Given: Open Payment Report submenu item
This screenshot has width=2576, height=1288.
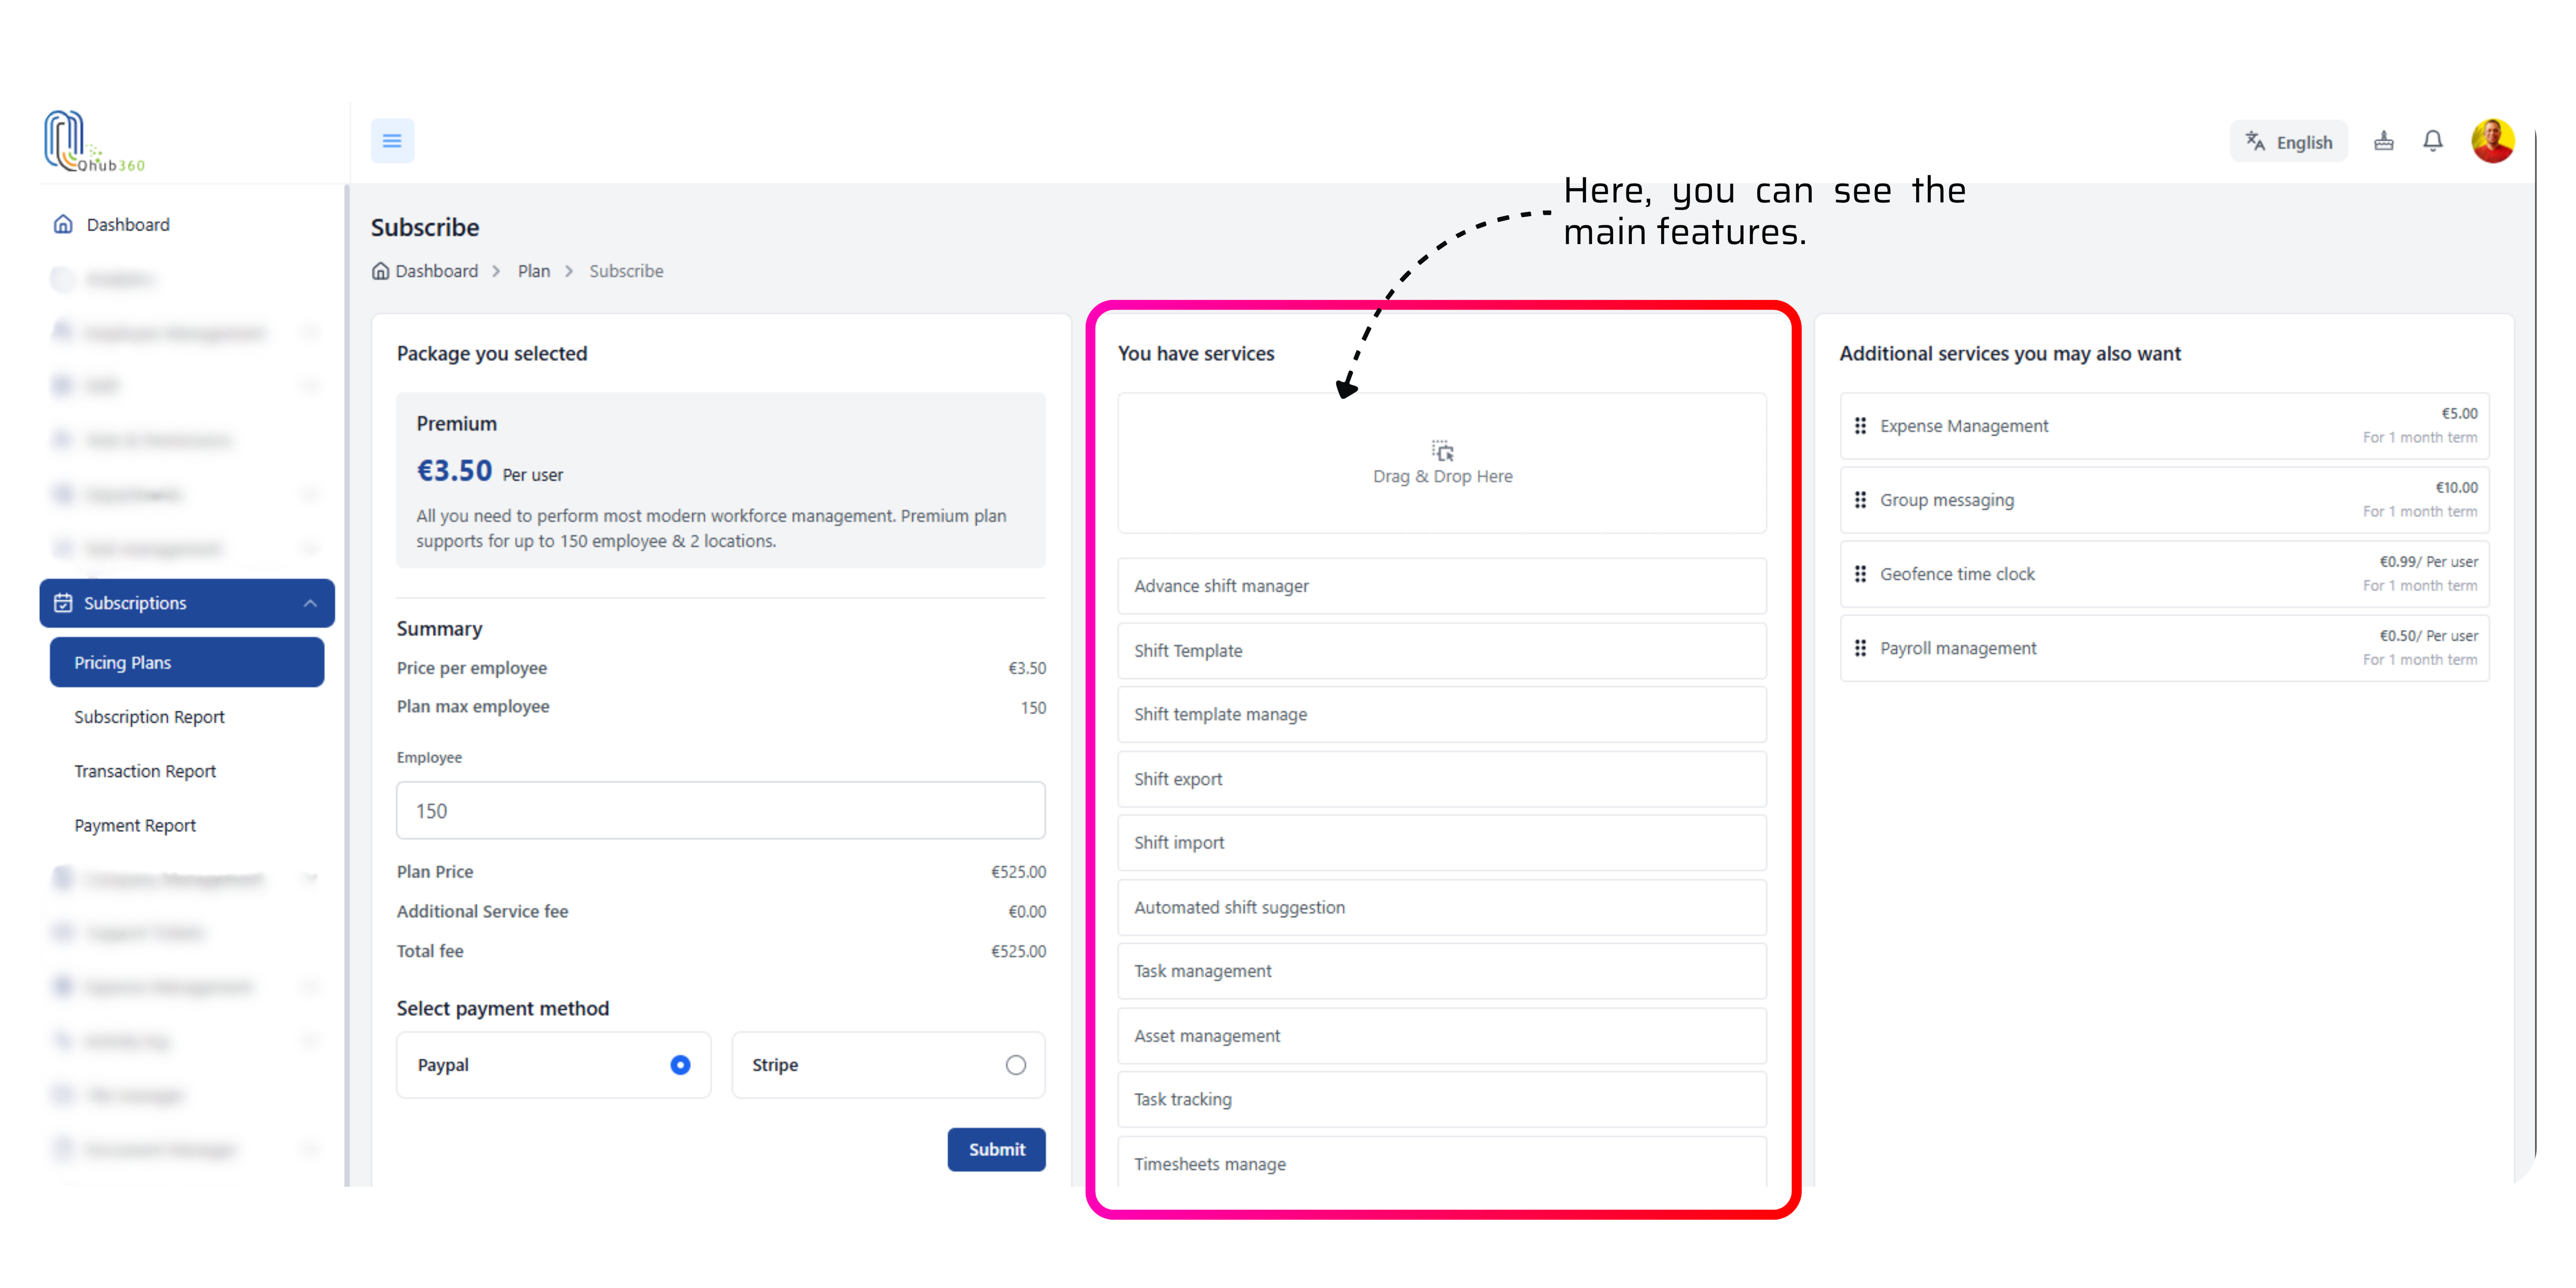Looking at the screenshot, I should point(135,825).
